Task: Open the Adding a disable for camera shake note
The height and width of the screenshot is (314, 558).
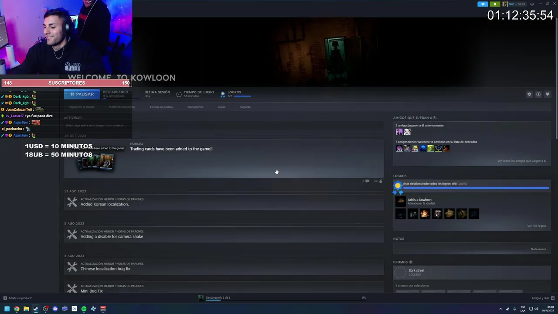Action: 112,236
